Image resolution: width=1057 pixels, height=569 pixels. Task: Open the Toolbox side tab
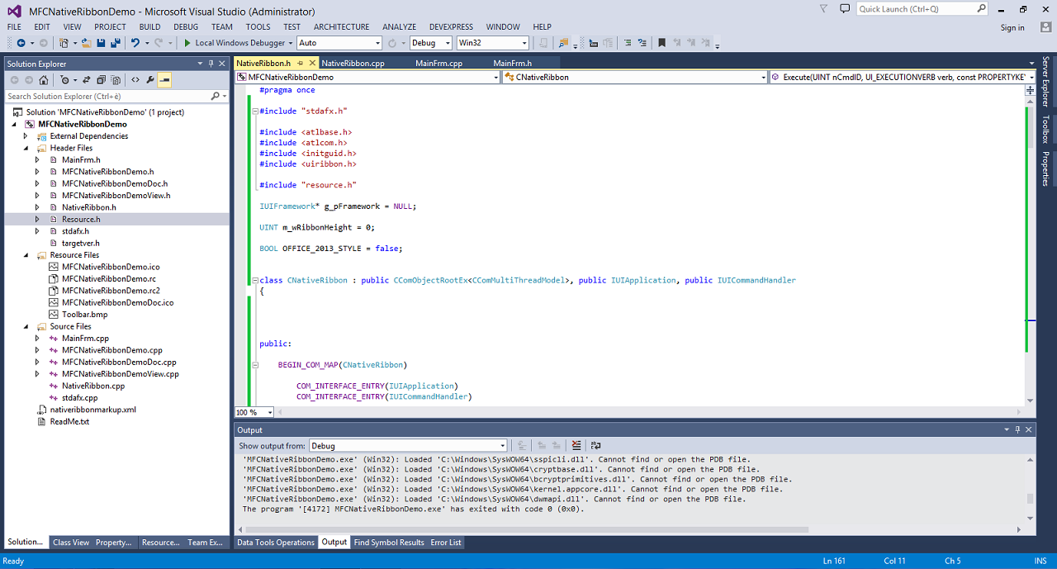point(1045,130)
